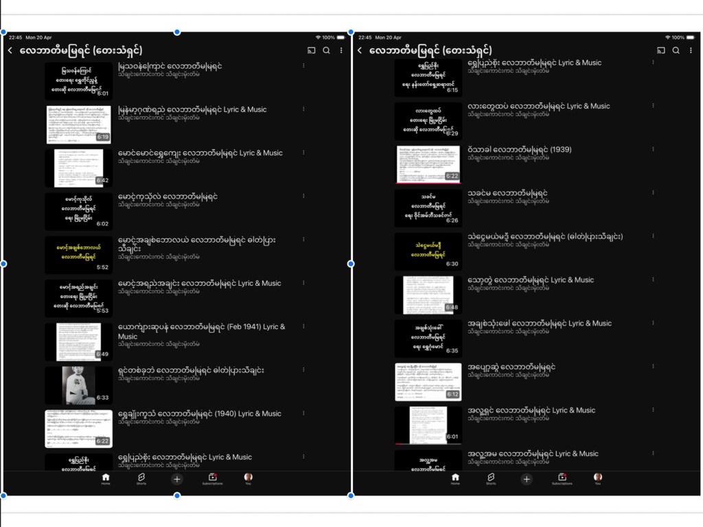Tap the Shorts icon in the left bottom bar

point(141,478)
